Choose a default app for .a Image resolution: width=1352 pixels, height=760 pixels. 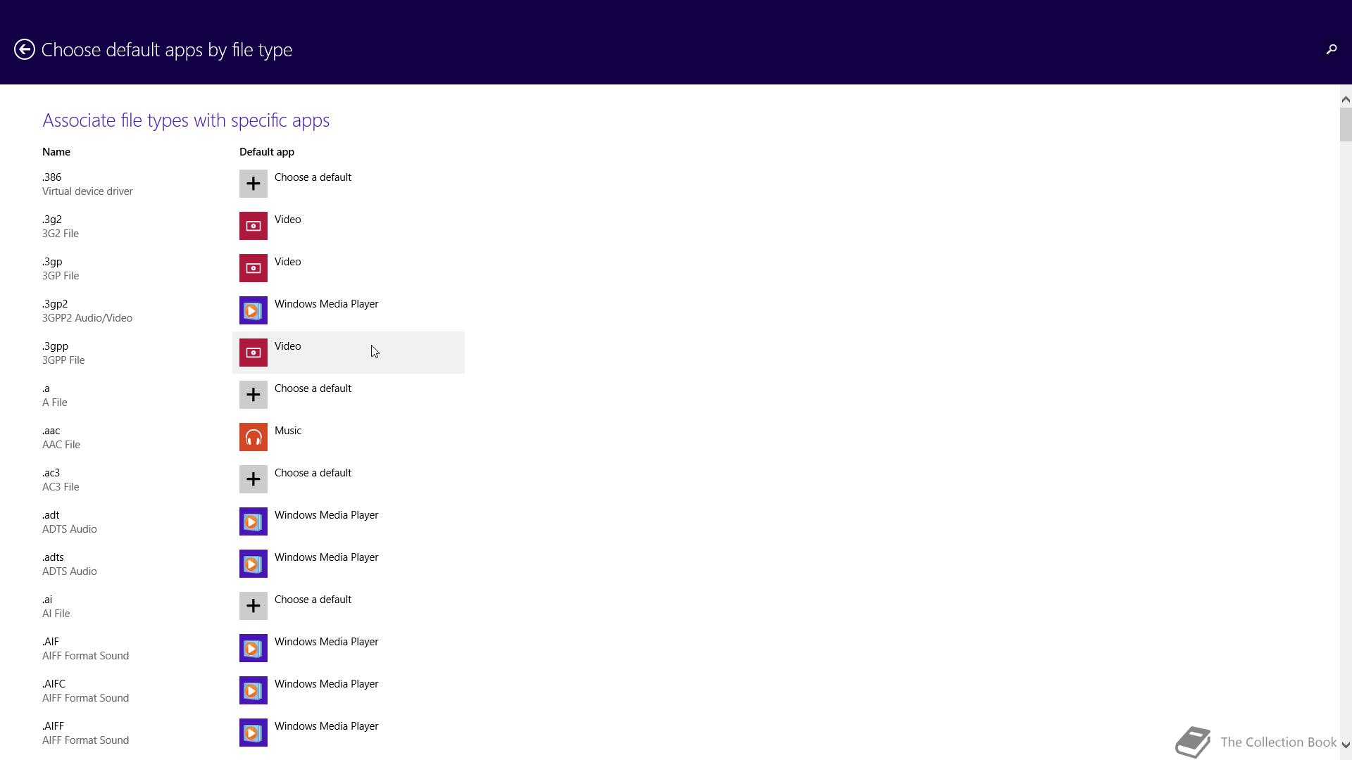[349, 395]
